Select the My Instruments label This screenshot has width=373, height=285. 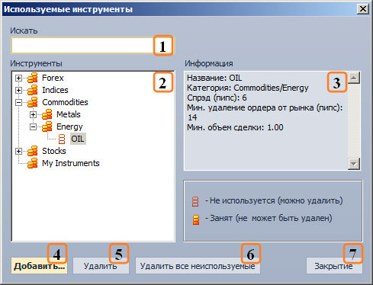click(x=71, y=163)
